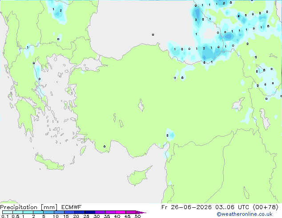282x218 pixels.
Task: Pick the 25–30 mm dark navy swatch
Action: coord(89,212)
